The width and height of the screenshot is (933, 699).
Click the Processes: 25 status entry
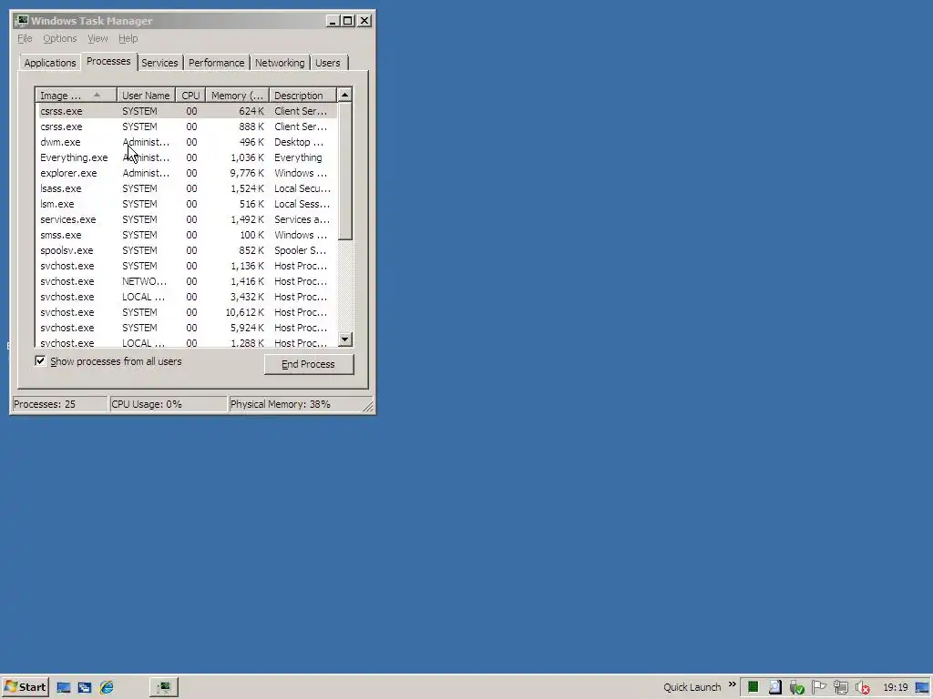(59, 404)
